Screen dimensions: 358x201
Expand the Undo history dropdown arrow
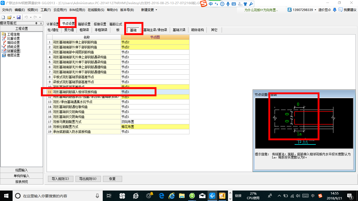pyautogui.click(x=30, y=17)
